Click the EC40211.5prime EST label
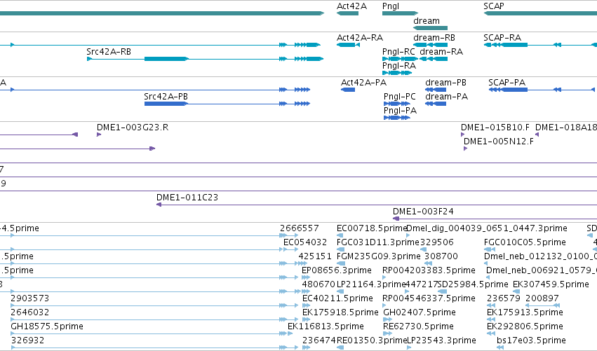The width and height of the screenshot is (597, 351). tap(337, 298)
